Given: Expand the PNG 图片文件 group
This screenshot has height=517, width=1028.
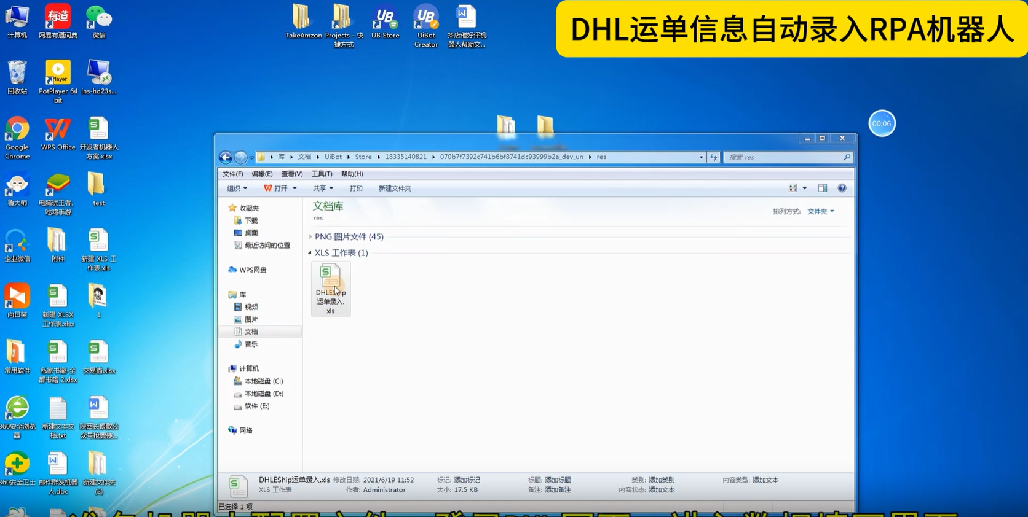Looking at the screenshot, I should (x=310, y=237).
